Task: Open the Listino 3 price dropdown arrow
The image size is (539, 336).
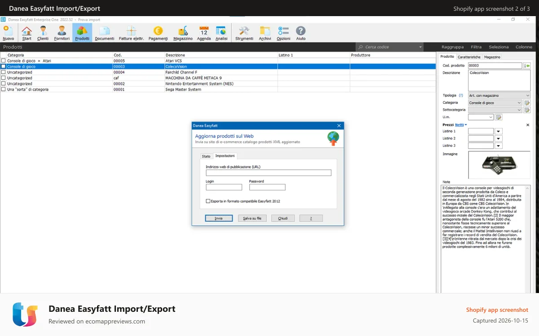Action: 499,146
